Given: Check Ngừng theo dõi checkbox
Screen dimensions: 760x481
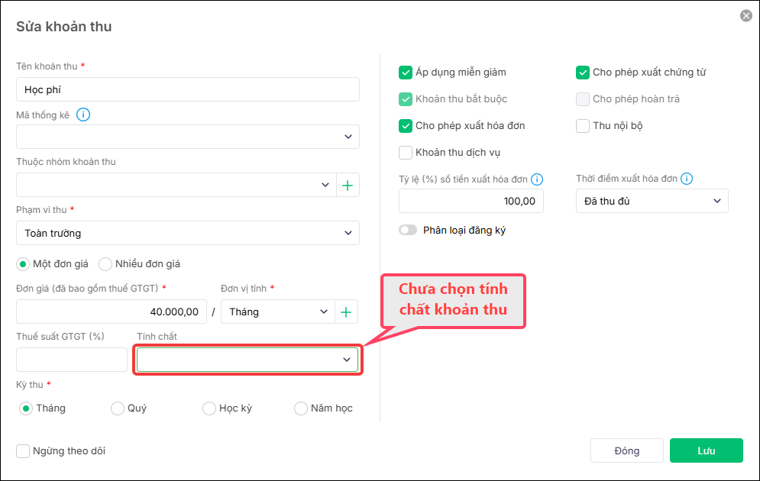Looking at the screenshot, I should tap(23, 451).
